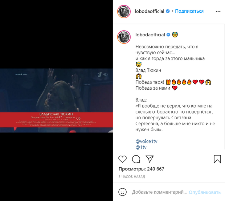Like the post with the heart icon
The width and height of the screenshot is (225, 201).
click(x=122, y=159)
